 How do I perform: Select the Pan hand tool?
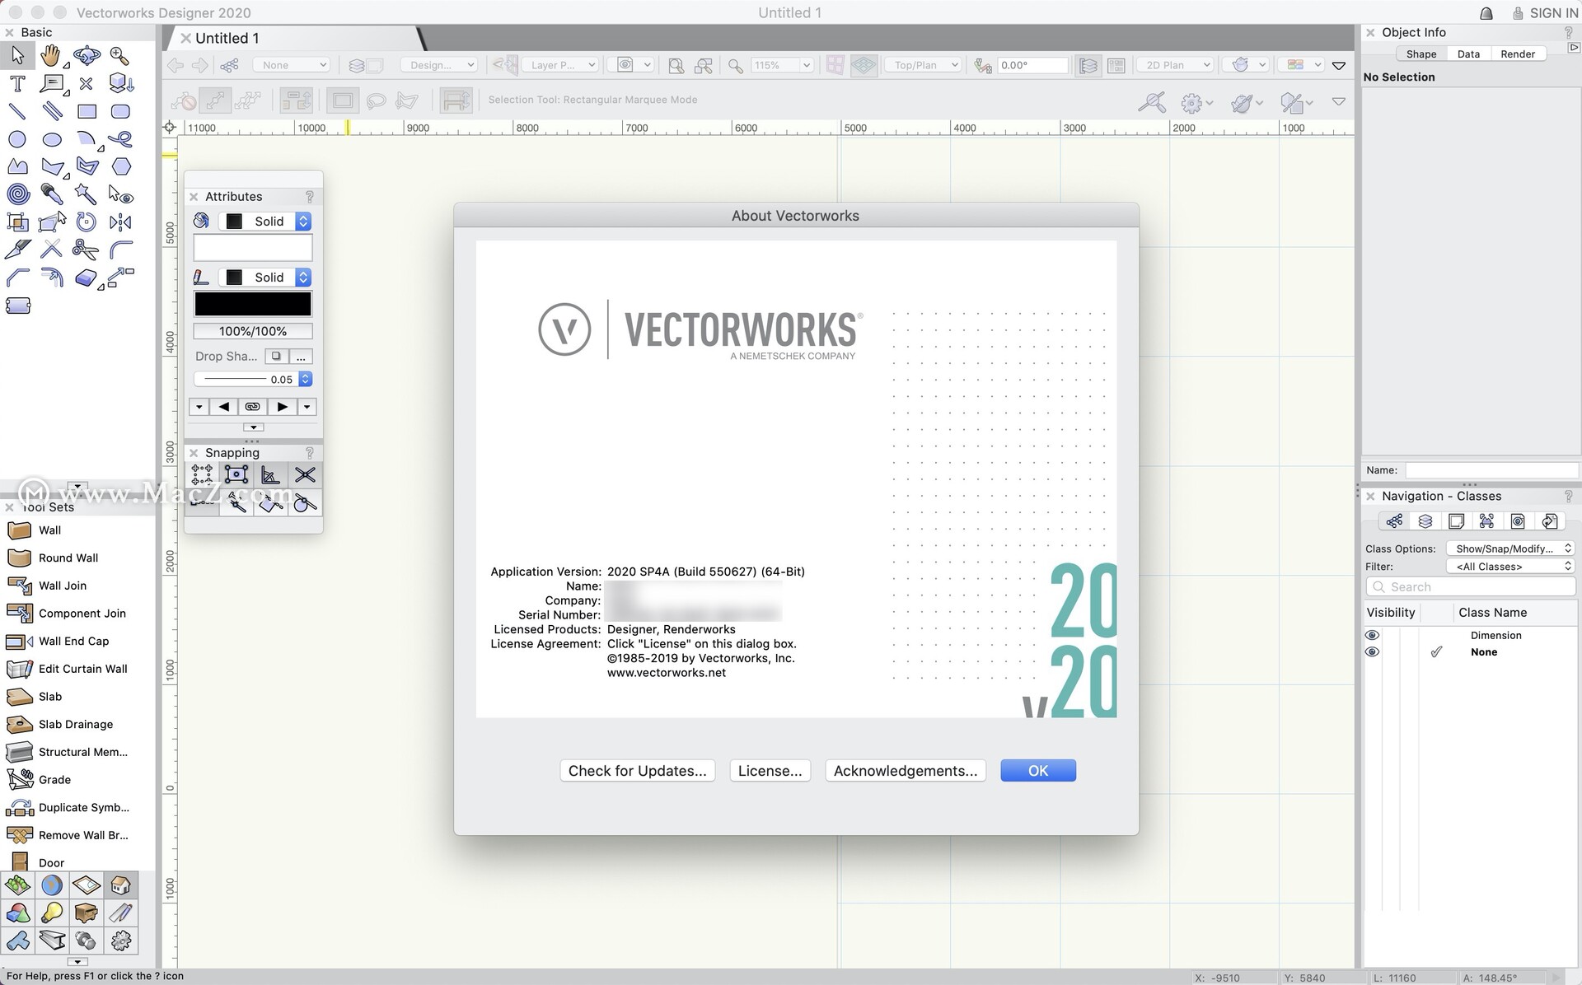51,55
